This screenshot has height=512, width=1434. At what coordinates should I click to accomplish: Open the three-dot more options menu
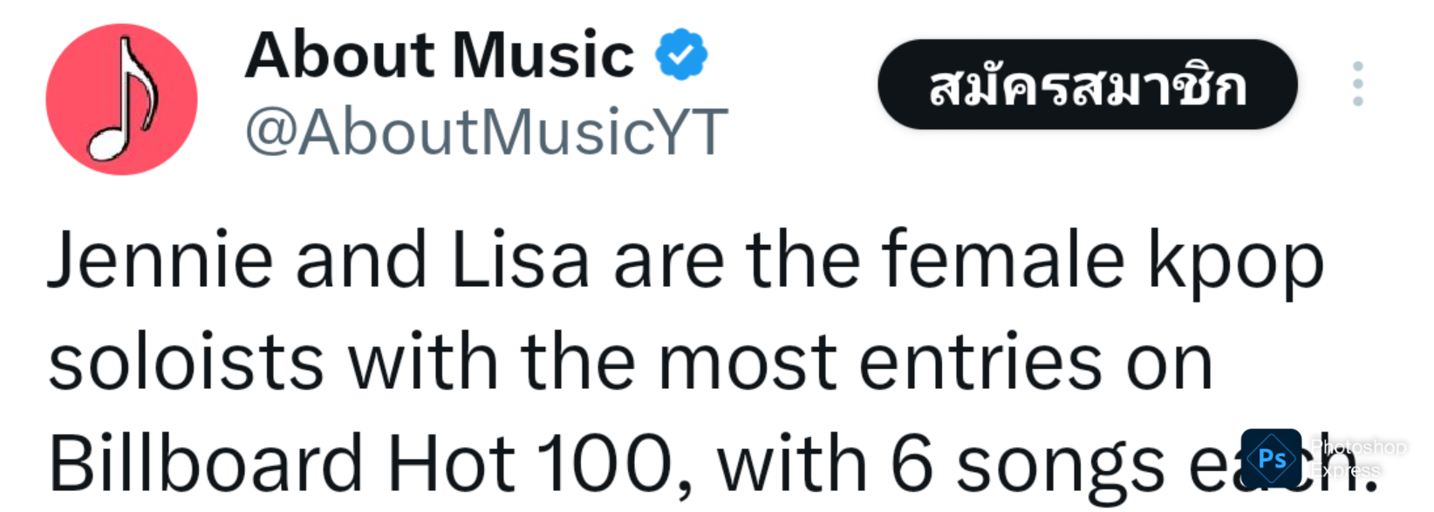[x=1357, y=85]
